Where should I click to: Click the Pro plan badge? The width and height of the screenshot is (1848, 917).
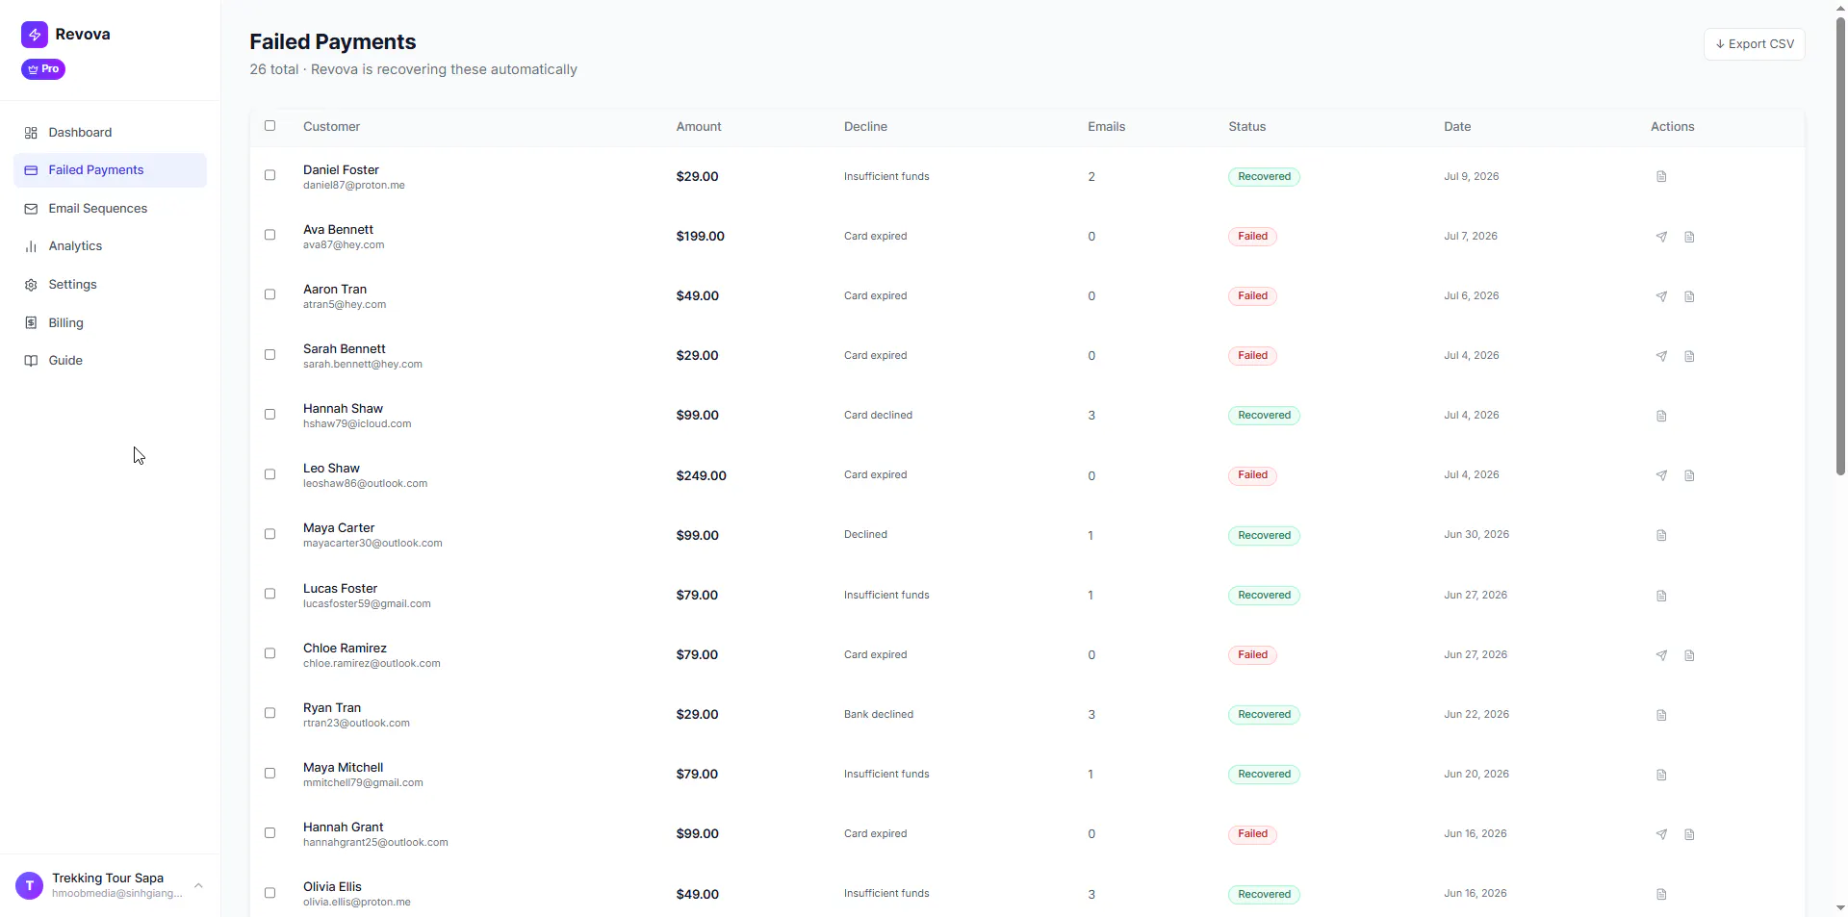pos(43,69)
